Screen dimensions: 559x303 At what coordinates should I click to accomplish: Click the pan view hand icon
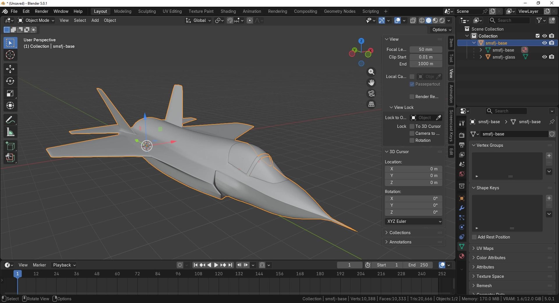click(371, 83)
